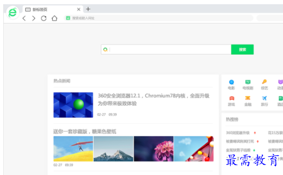Click the green 360 browser logo
This screenshot has height=175, width=283.
[x=13, y=13]
